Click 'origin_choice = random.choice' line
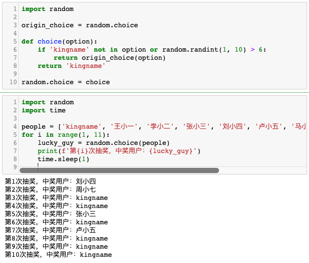This screenshot has height=263, width=309. pos(79,25)
